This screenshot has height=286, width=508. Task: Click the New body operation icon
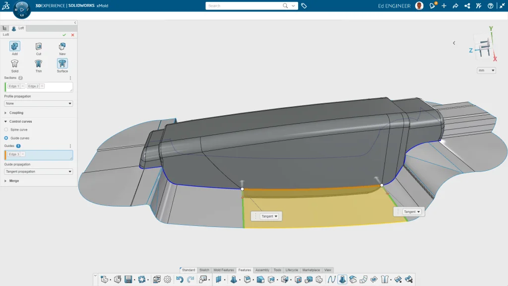click(62, 46)
